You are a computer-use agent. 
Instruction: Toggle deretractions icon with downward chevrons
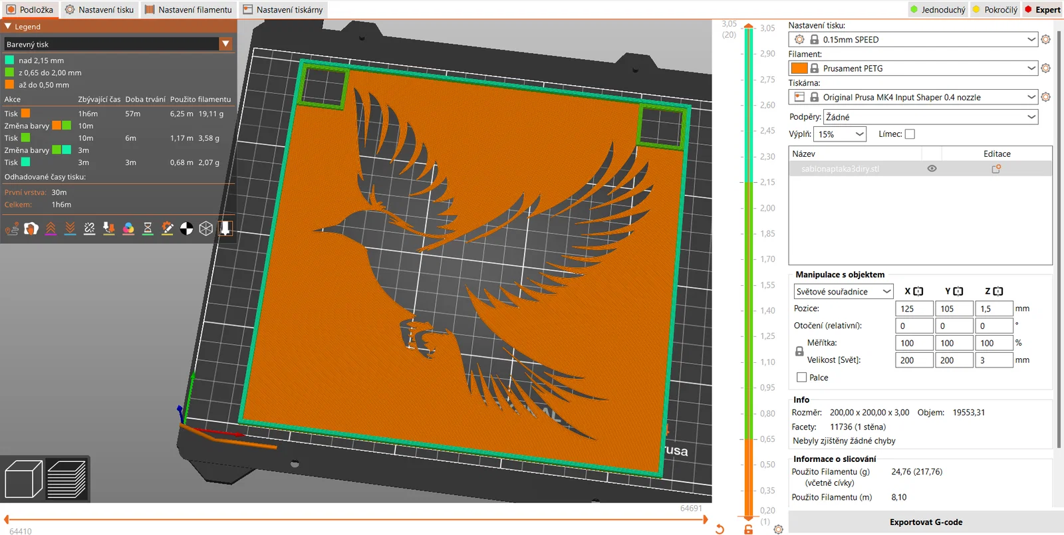coord(70,229)
